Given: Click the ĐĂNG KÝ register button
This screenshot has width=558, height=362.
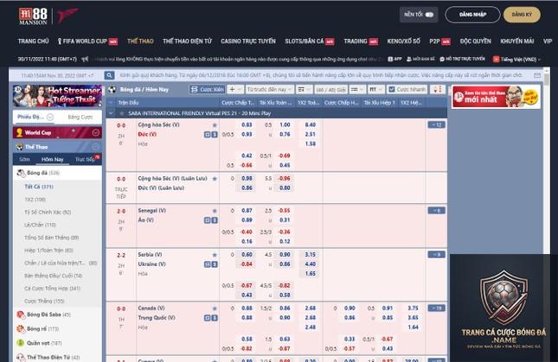Looking at the screenshot, I should click(522, 15).
